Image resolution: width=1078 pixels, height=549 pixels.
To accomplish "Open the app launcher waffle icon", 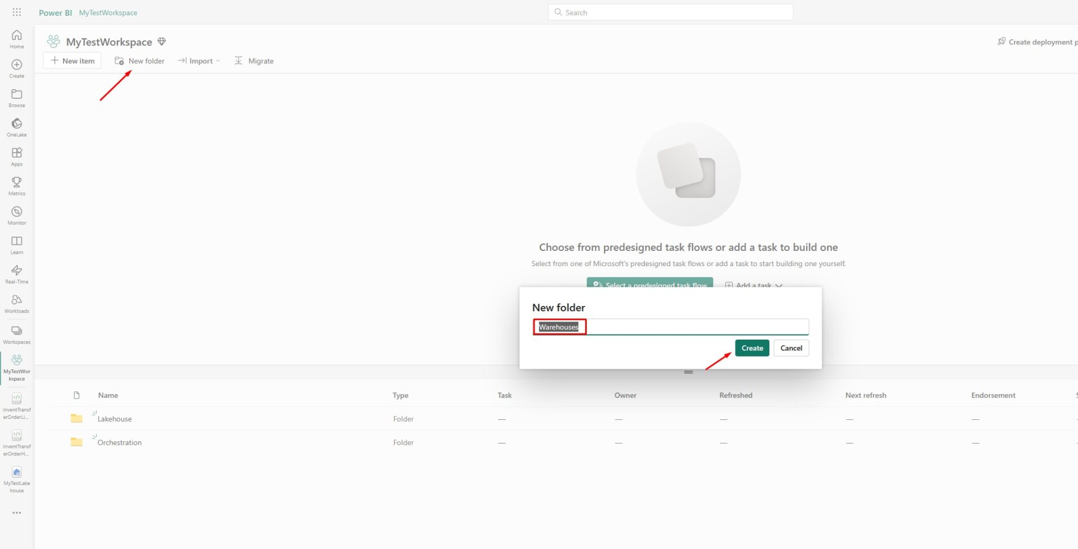I will [17, 12].
